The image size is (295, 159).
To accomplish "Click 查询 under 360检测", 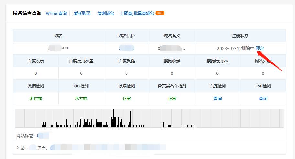I will [x=263, y=98].
